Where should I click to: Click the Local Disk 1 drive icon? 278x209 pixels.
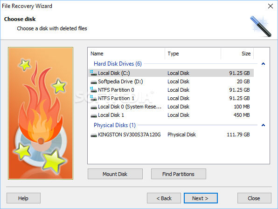(94, 116)
